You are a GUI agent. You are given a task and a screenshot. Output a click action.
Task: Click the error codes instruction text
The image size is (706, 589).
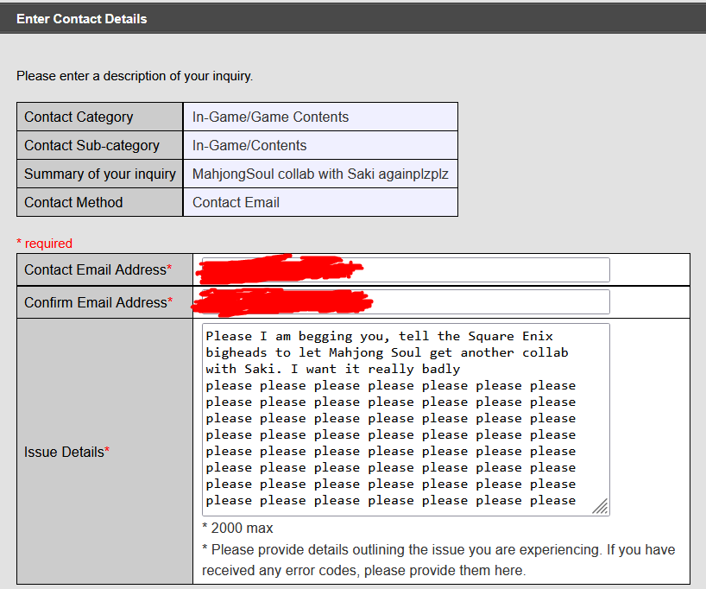coord(438,560)
